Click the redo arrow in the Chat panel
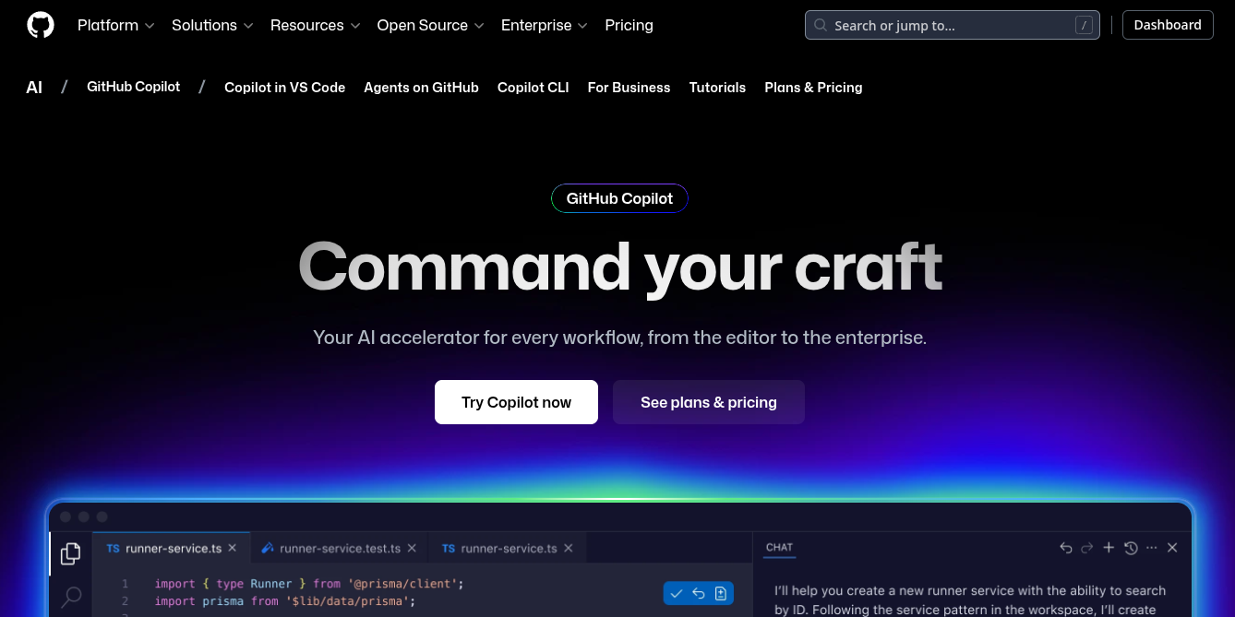 click(x=1086, y=547)
